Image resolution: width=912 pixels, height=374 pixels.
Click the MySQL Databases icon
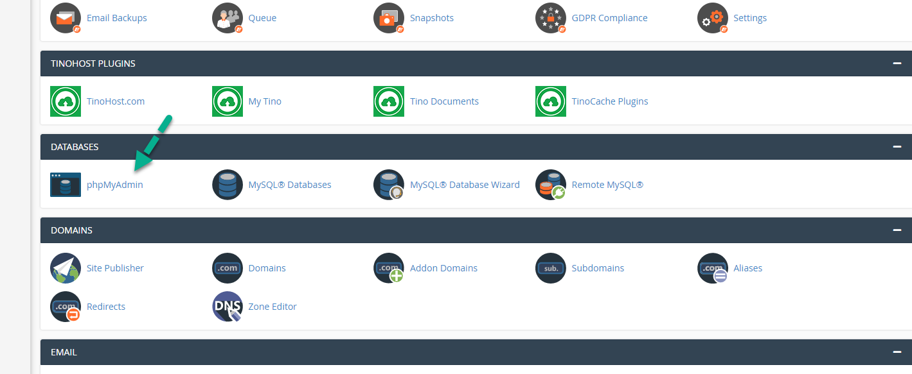pos(228,185)
